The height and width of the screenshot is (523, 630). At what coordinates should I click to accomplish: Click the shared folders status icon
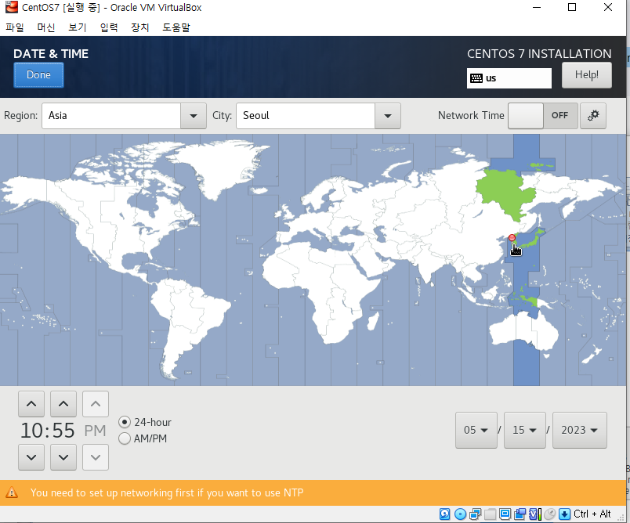coord(490,514)
